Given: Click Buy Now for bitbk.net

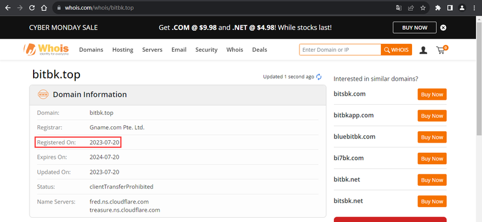Looking at the screenshot, I should 432,180.
